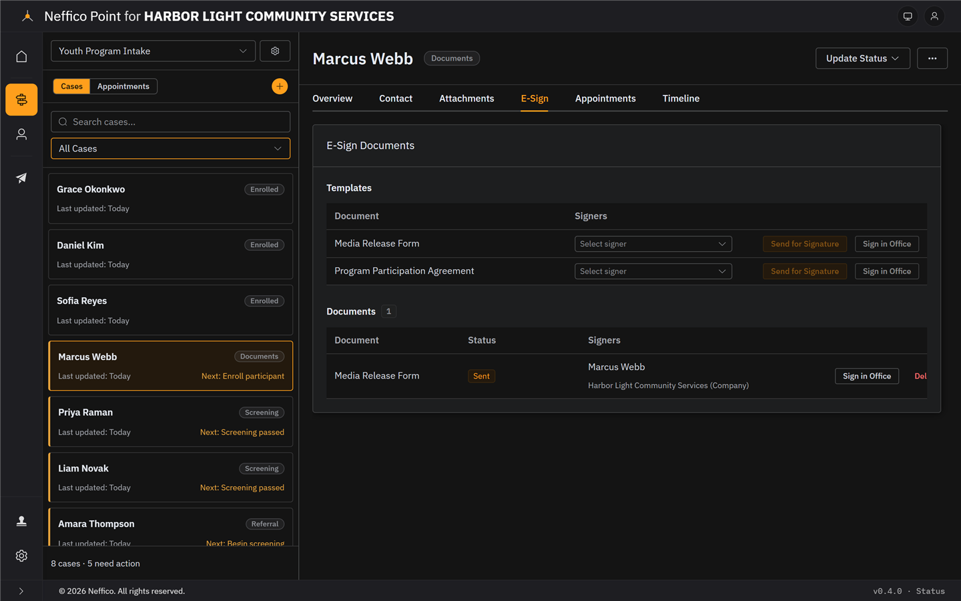Click the Templates section heading
The height and width of the screenshot is (601, 961).
(x=349, y=188)
